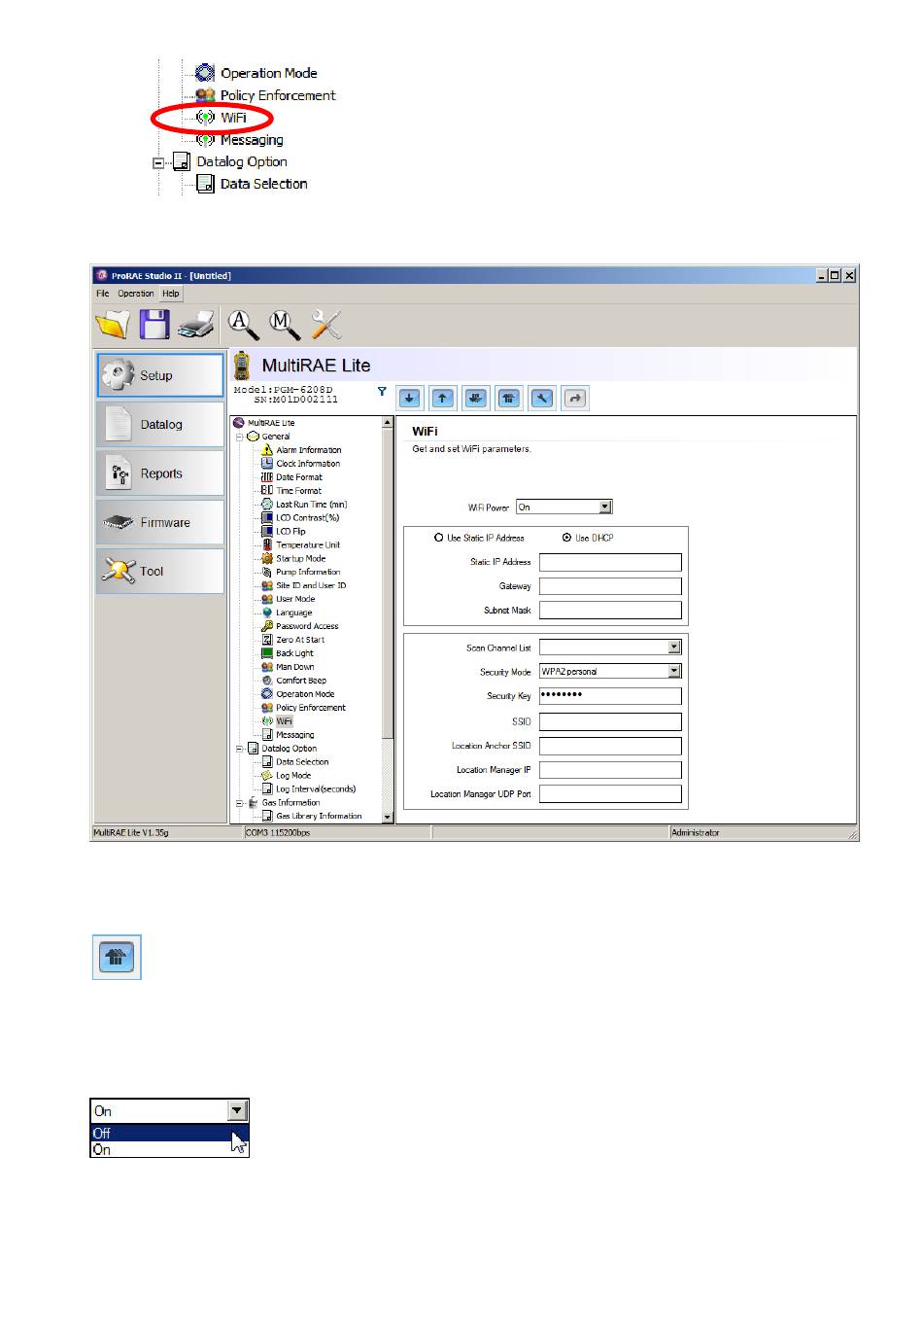Select the Log Mode icon in the tree
The image size is (923, 1331).
coord(267,776)
